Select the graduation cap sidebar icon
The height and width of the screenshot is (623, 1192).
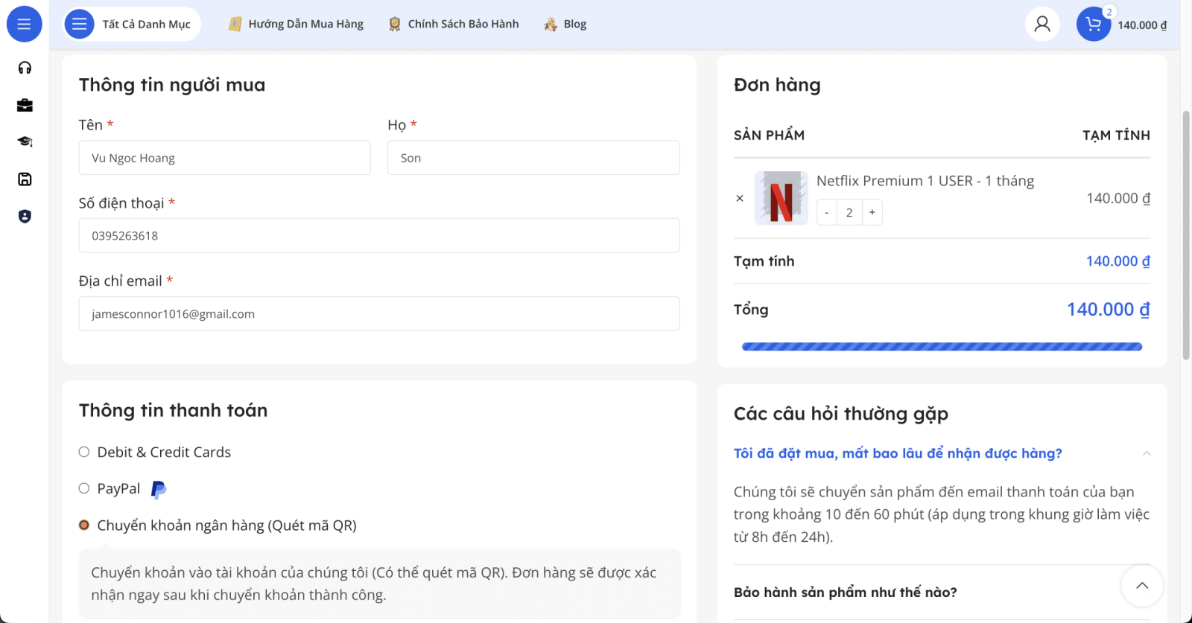pyautogui.click(x=25, y=141)
